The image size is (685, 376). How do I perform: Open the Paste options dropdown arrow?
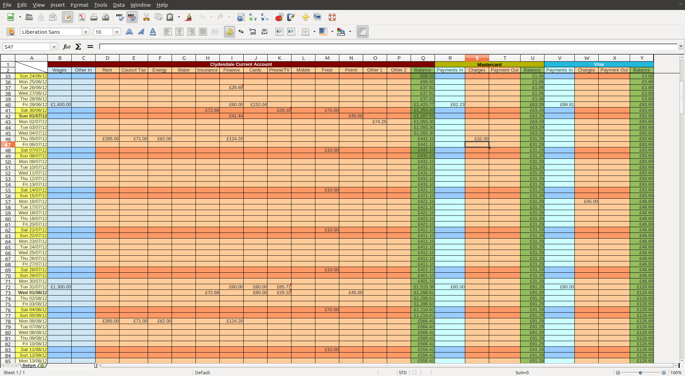point(179,17)
